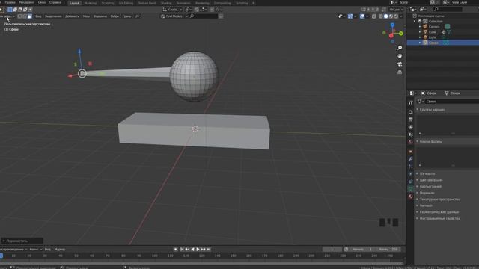Expand the Cube item in outliner
The width and height of the screenshot is (479, 269).
[x=420, y=31]
